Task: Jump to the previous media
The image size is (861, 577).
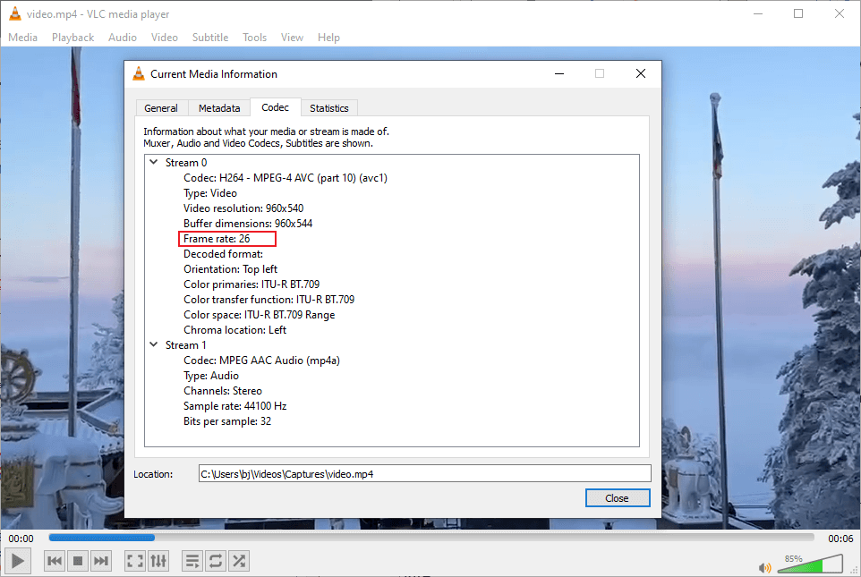Action: coord(54,561)
